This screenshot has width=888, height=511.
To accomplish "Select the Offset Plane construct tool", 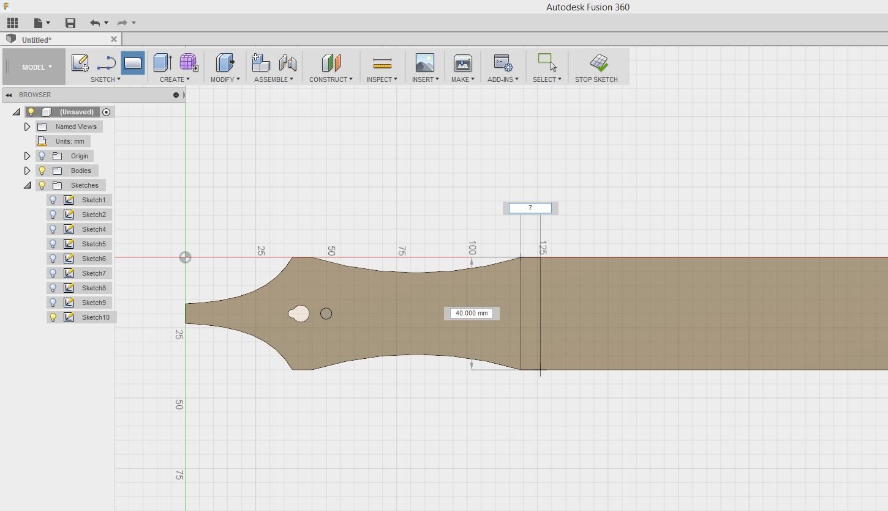I will point(331,63).
